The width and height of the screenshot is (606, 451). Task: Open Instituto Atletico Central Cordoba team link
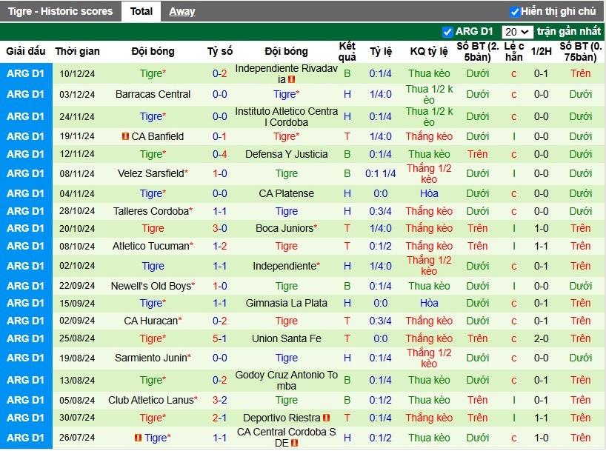pyautogui.click(x=287, y=117)
